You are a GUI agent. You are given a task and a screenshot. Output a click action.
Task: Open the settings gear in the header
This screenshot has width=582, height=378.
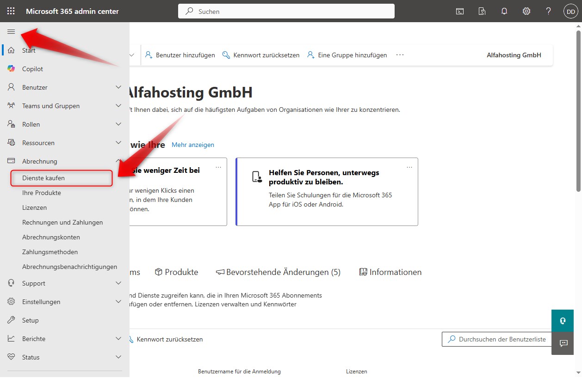click(x=526, y=11)
